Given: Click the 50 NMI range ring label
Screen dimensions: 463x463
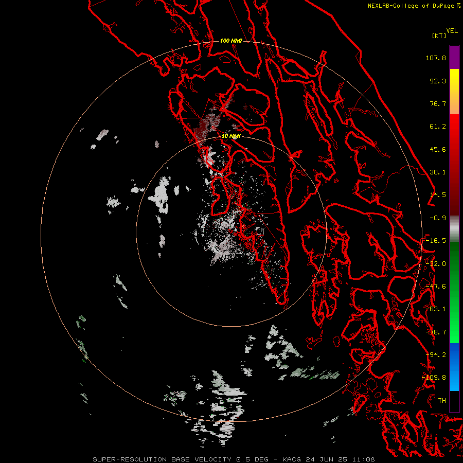Looking at the screenshot, I should pos(231,136).
